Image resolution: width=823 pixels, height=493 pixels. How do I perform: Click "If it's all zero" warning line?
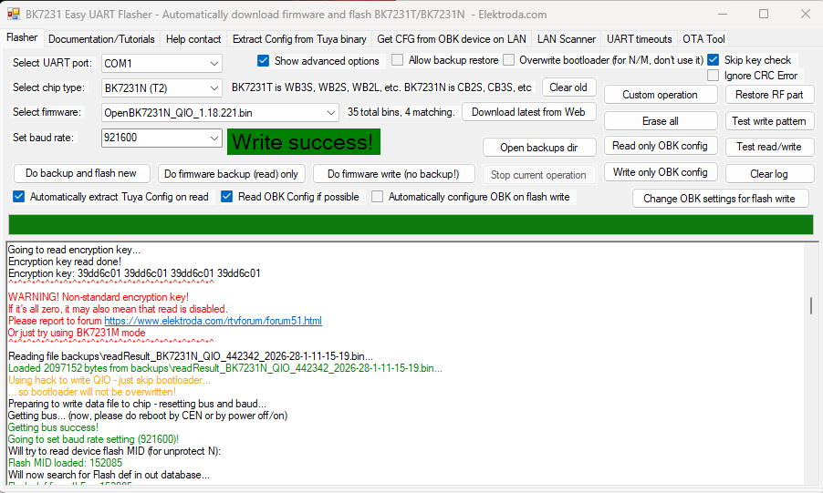coord(118,309)
